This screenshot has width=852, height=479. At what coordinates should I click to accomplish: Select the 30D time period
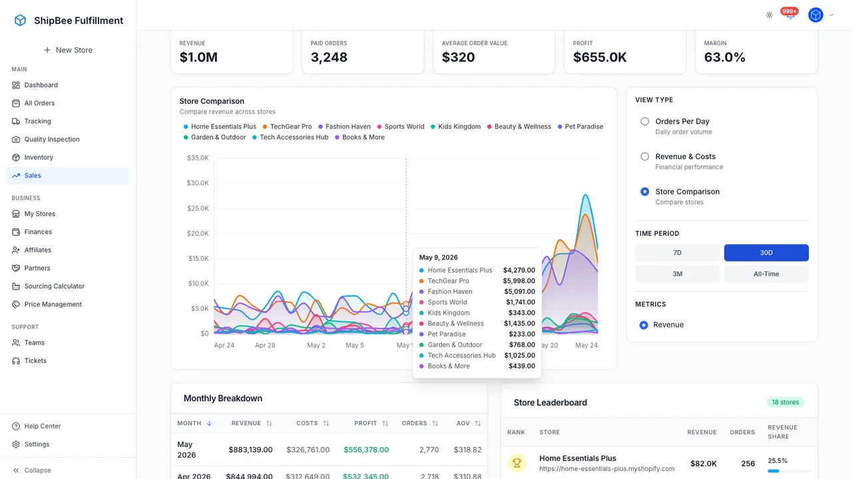click(766, 253)
